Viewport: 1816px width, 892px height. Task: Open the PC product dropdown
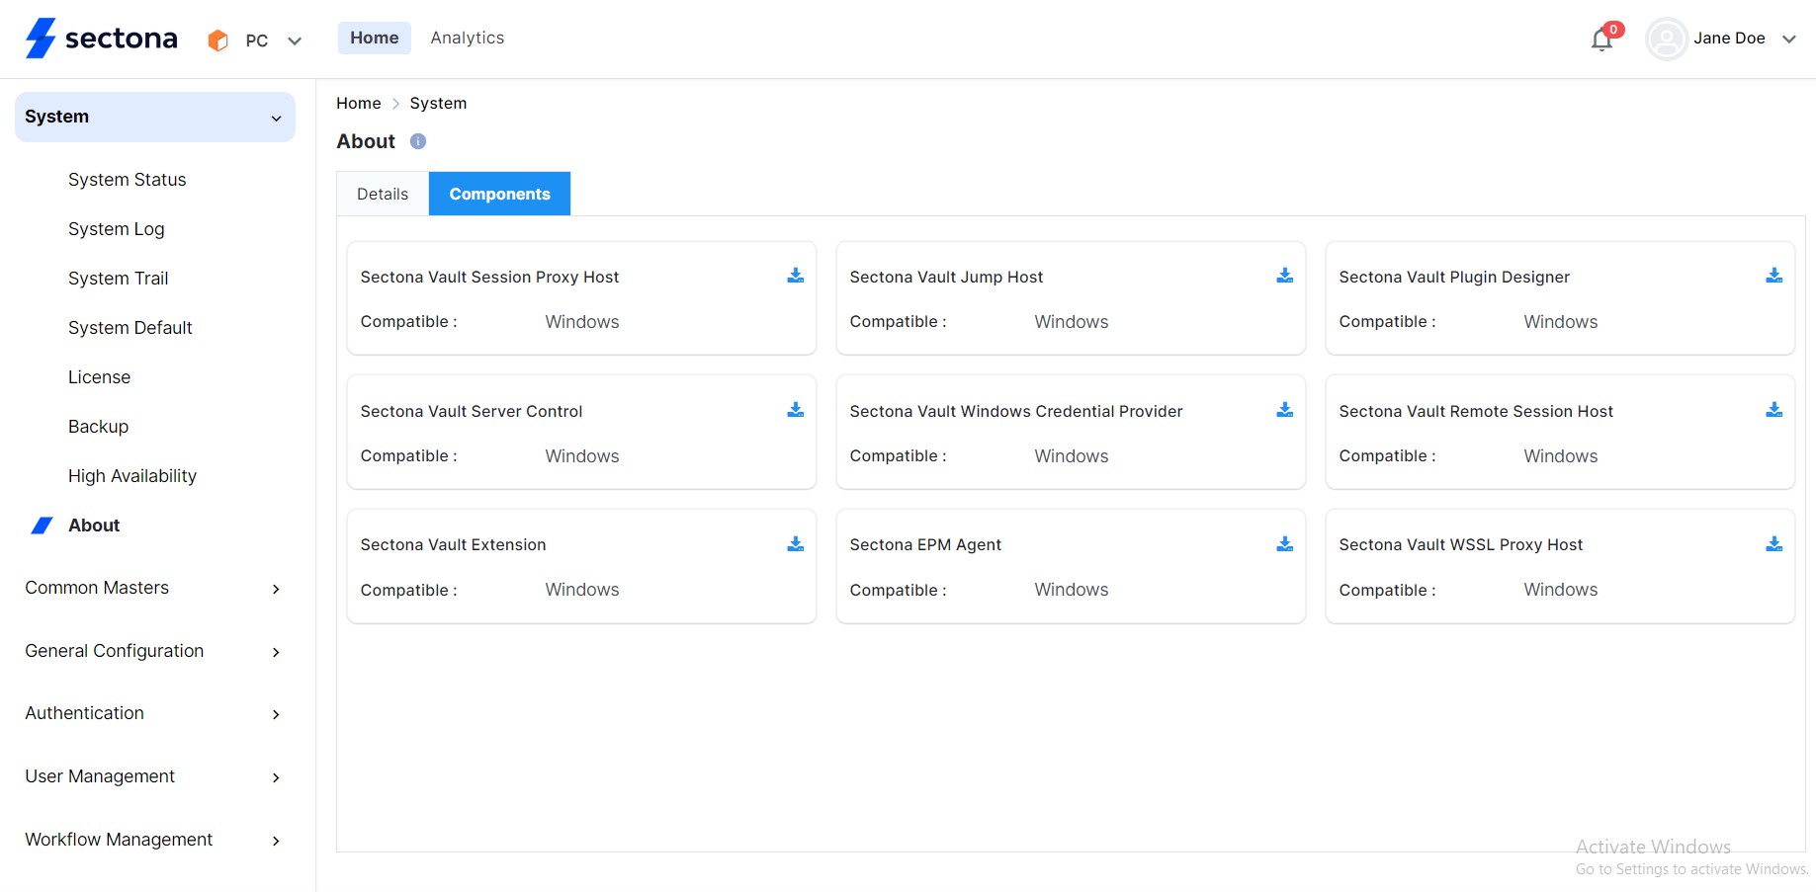[x=255, y=40]
